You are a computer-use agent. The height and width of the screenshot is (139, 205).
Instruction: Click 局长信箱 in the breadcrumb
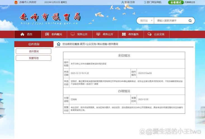[x=102, y=44]
